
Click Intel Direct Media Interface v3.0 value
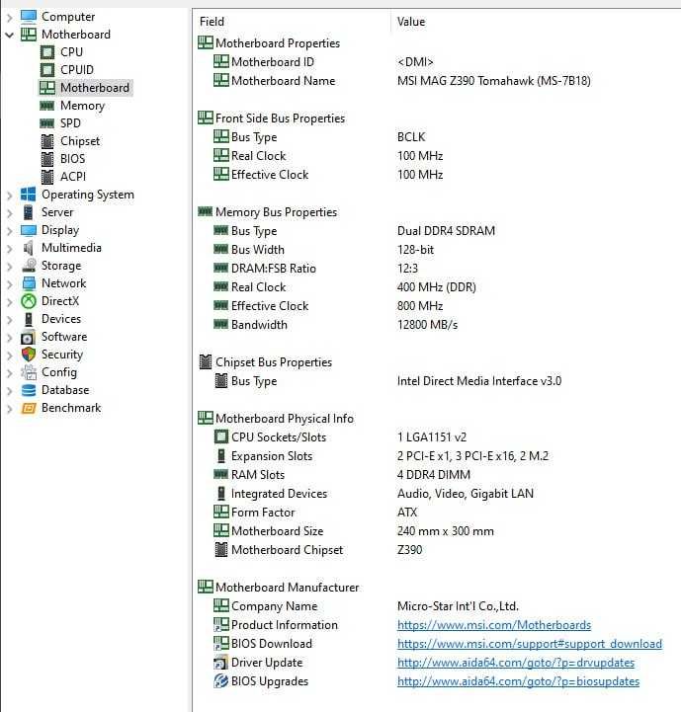479,381
